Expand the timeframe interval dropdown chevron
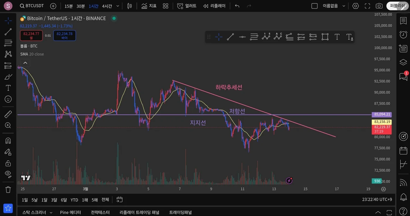The image size is (410, 216). (x=118, y=6)
